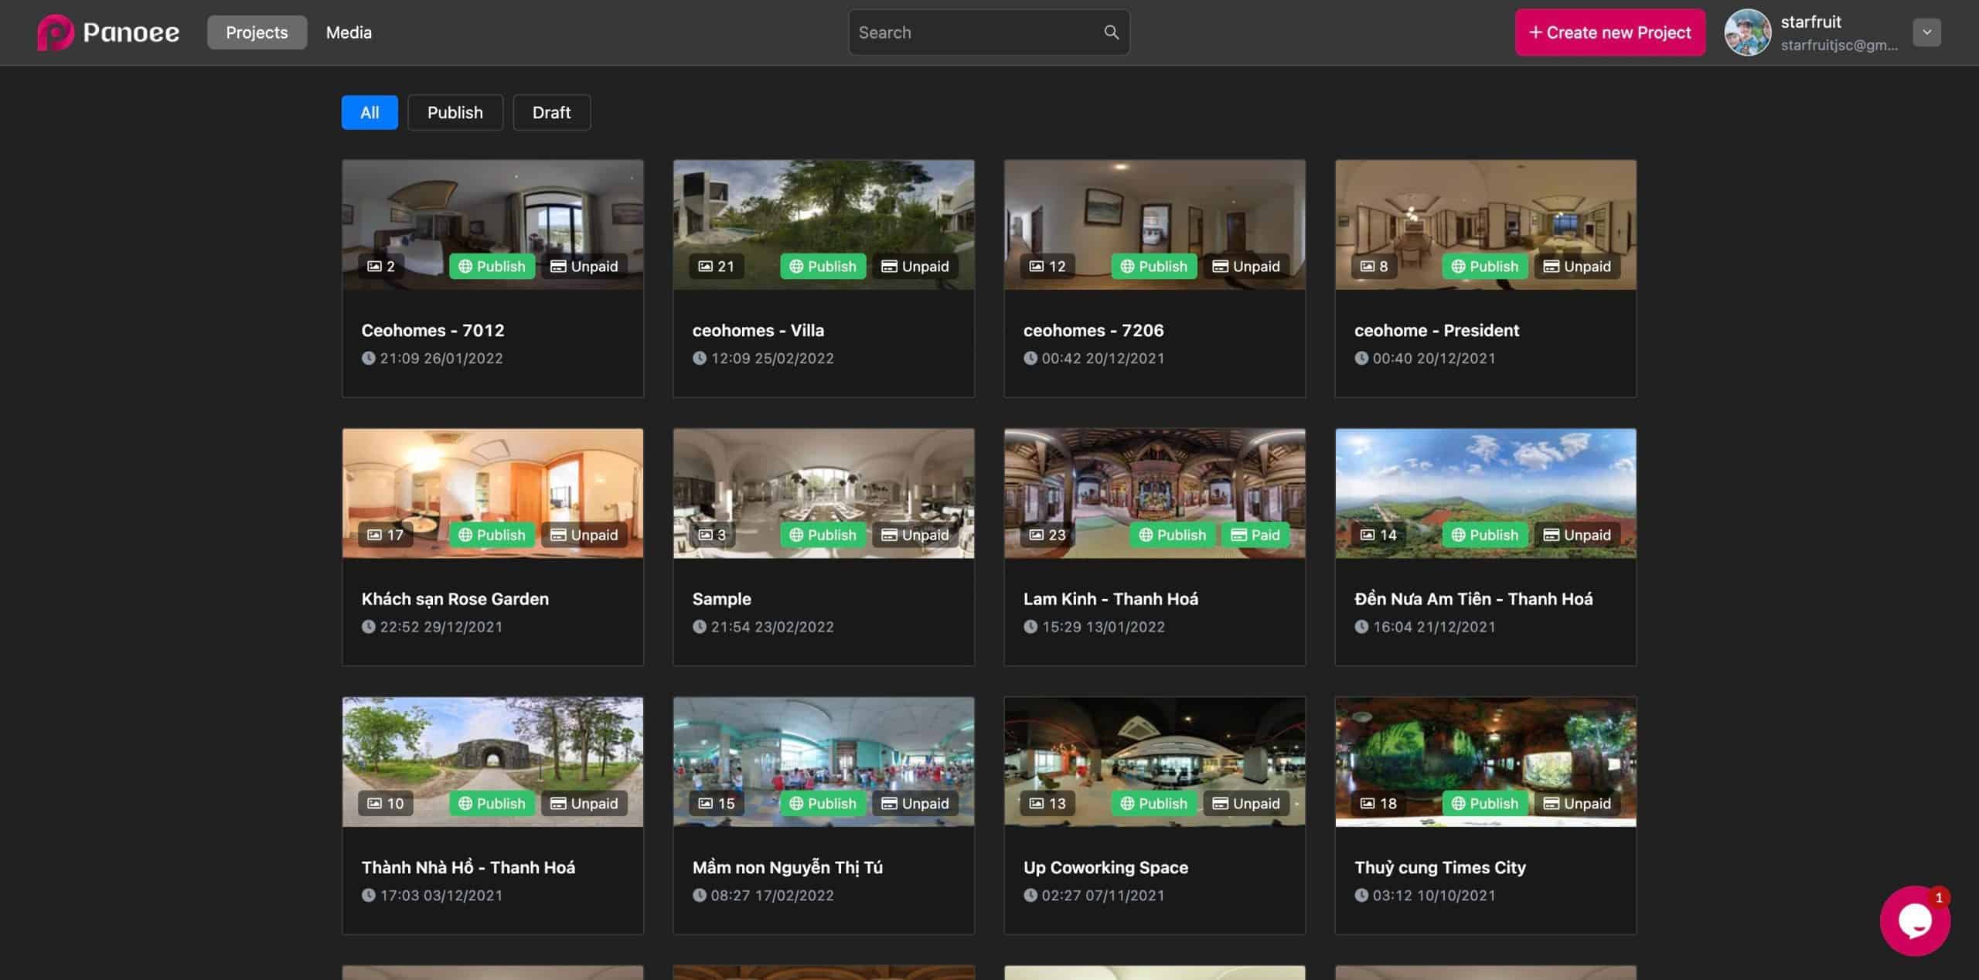Viewport: 1979px width, 980px height.
Task: Click the Panoee logo icon
Action: pyautogui.click(x=56, y=32)
